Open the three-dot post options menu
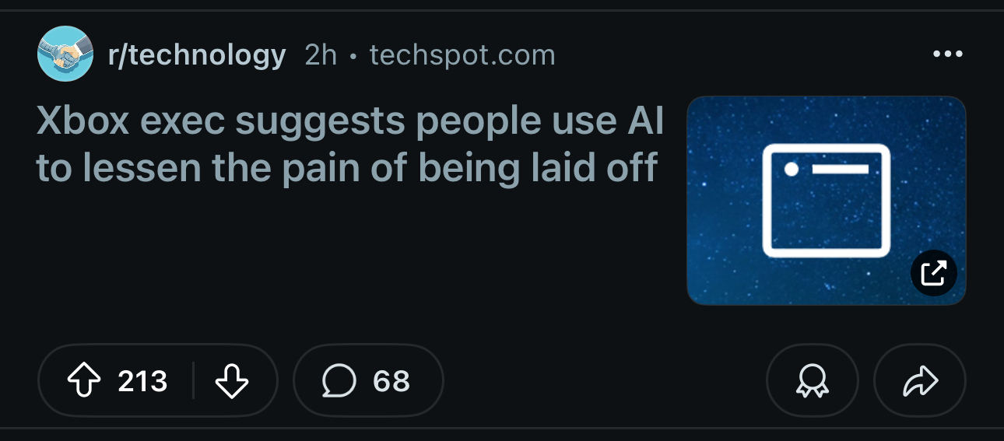This screenshot has height=441, width=1004. [x=947, y=54]
